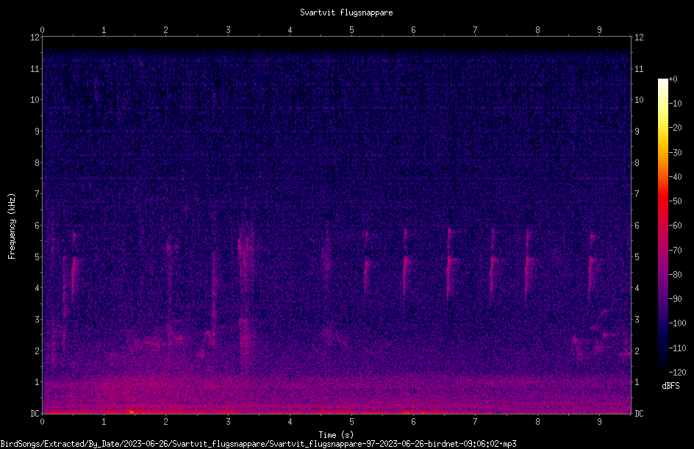Click 'DC' on the right frequency axis

tap(639, 414)
